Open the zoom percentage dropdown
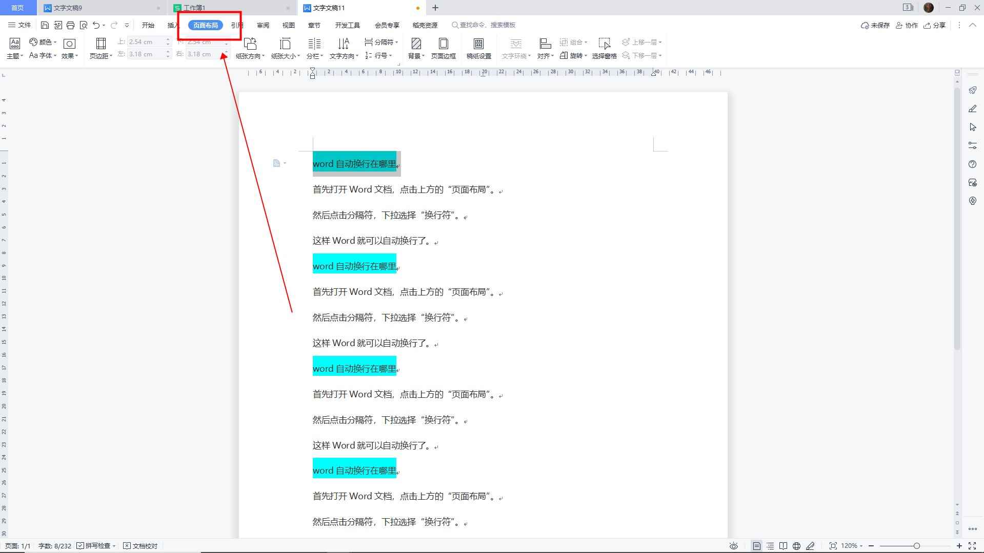The height and width of the screenshot is (553, 984). [x=851, y=546]
